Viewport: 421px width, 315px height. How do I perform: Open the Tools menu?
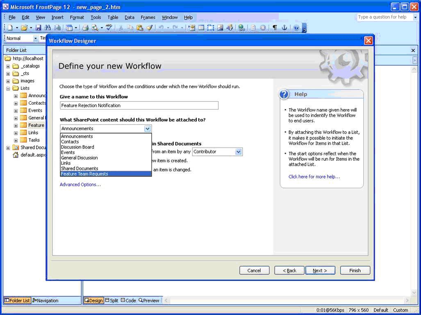[96, 17]
